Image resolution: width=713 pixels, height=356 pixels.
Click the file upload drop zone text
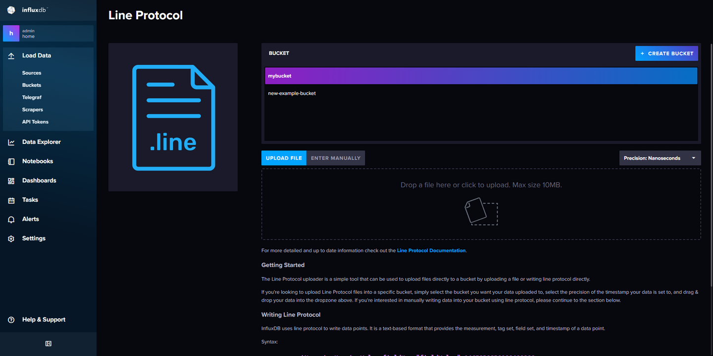coord(481,185)
